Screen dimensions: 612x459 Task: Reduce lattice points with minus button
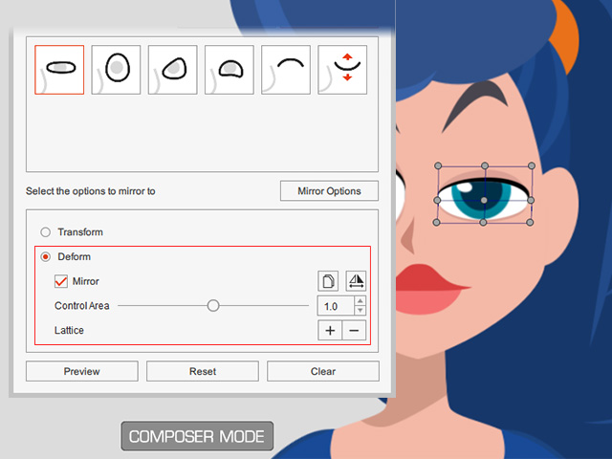(x=354, y=331)
